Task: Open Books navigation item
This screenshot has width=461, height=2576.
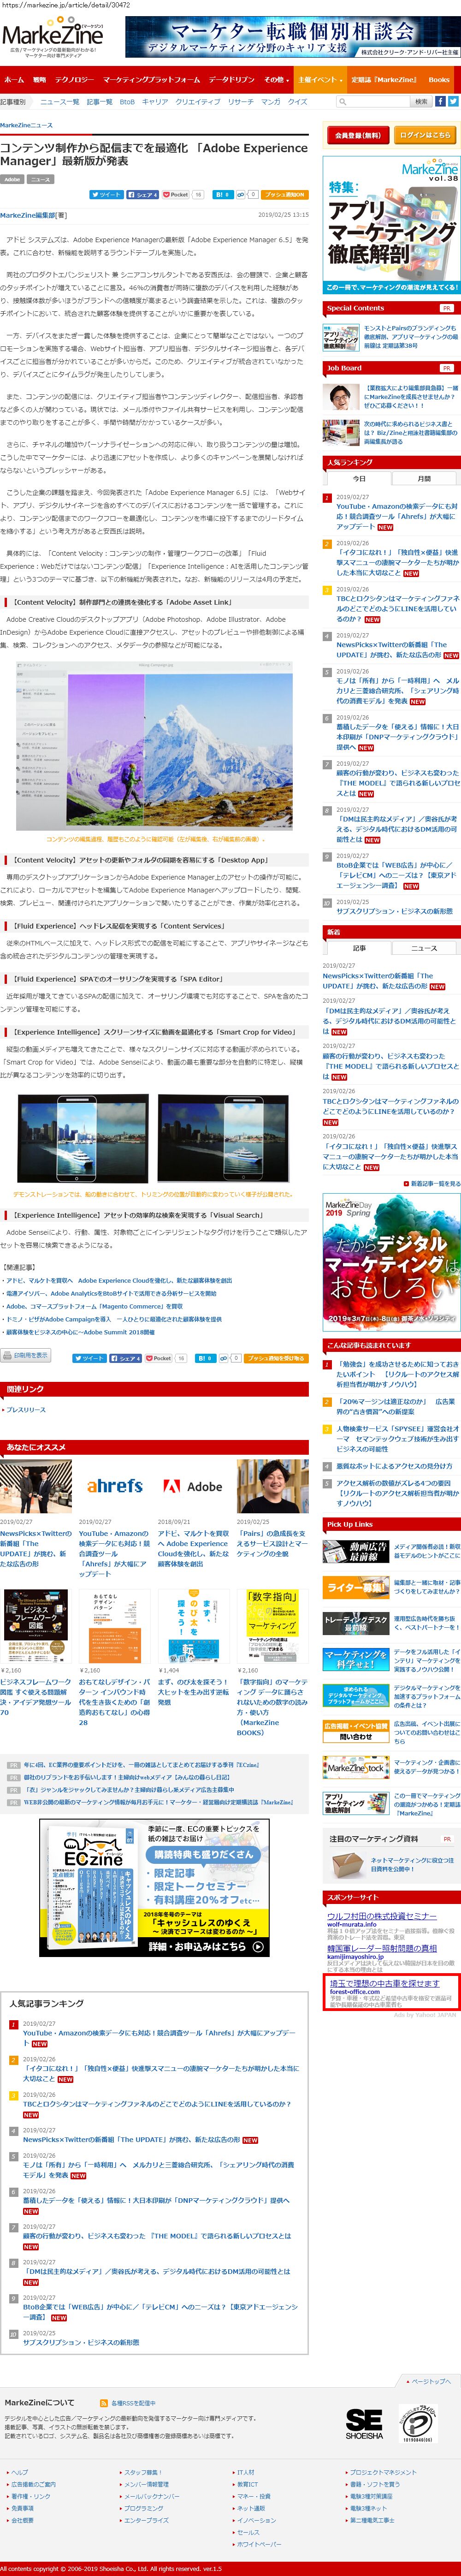Action: tap(439, 79)
